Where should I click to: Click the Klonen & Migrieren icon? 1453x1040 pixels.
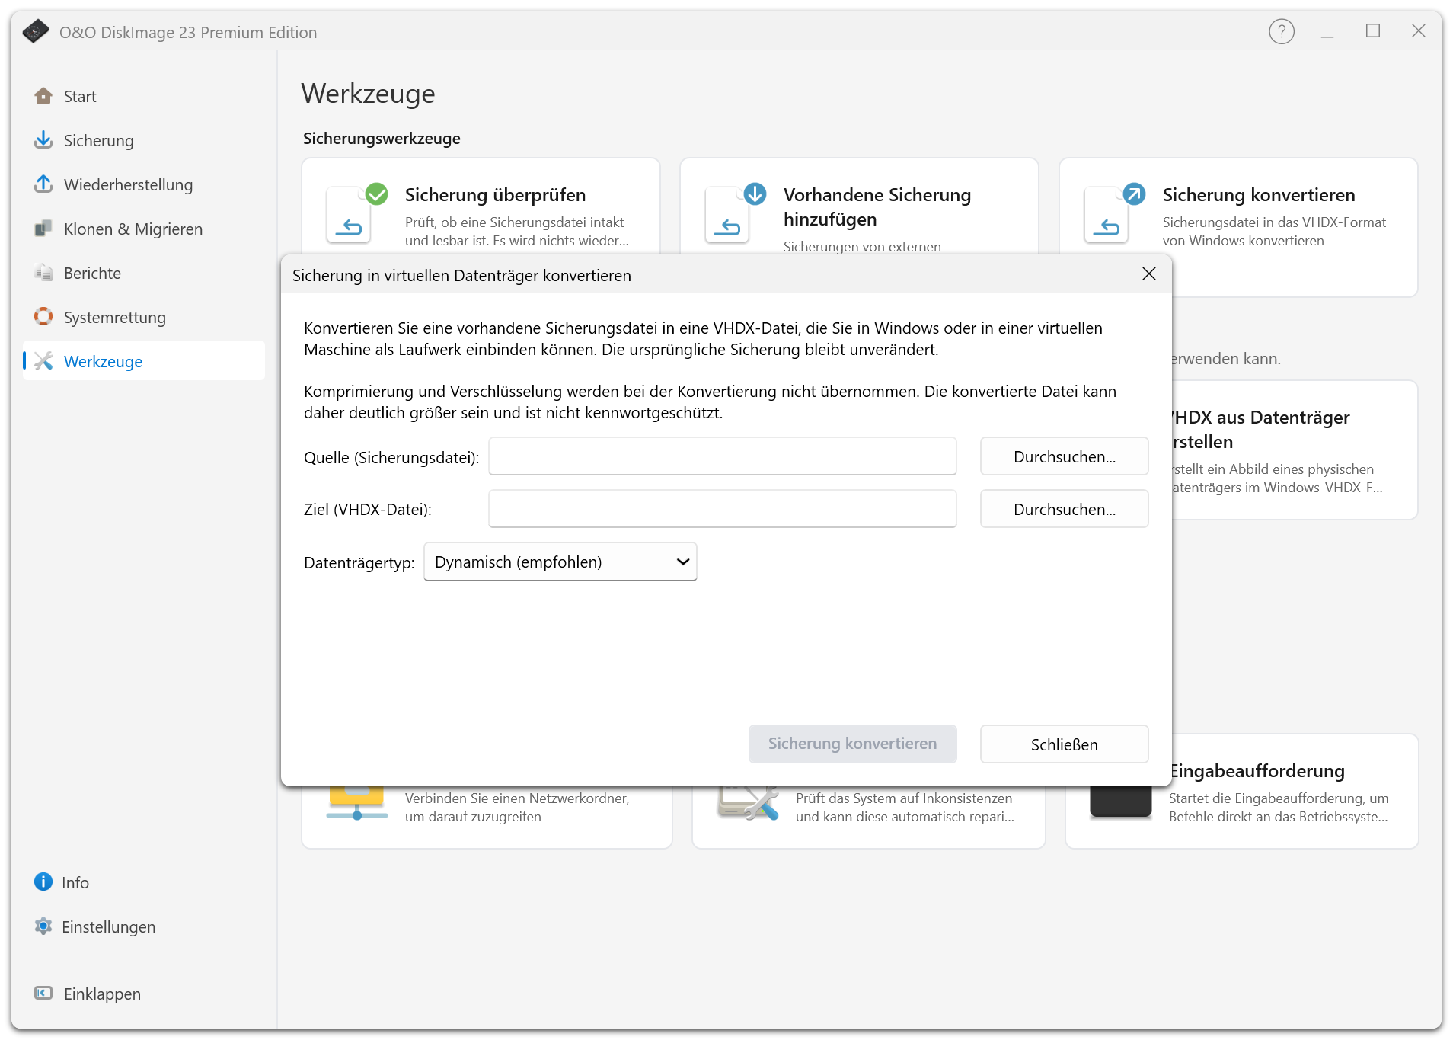pyautogui.click(x=43, y=229)
